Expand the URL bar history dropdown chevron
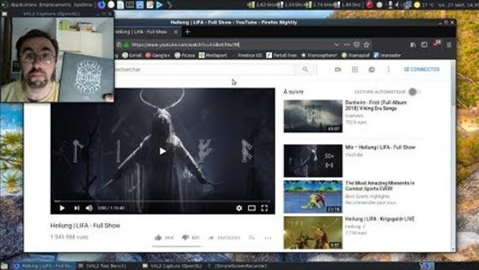Image resolution: width=479 pixels, height=270 pixels. coord(336,45)
